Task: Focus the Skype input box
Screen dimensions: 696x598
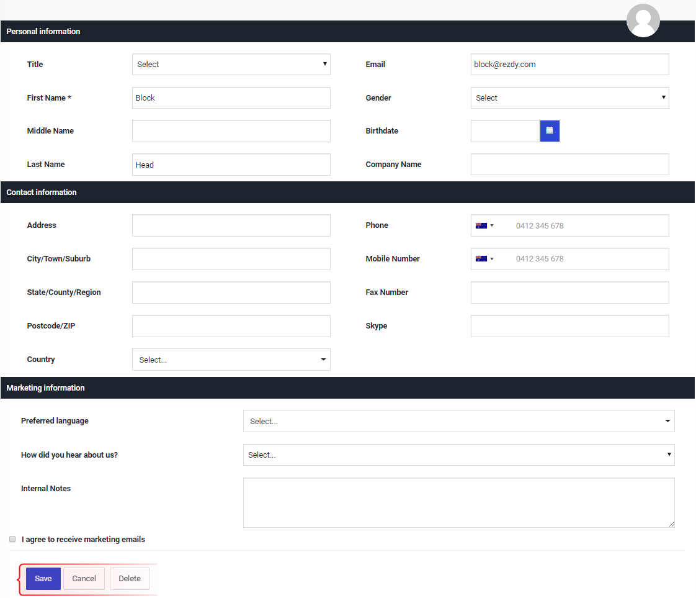Action: click(569, 326)
